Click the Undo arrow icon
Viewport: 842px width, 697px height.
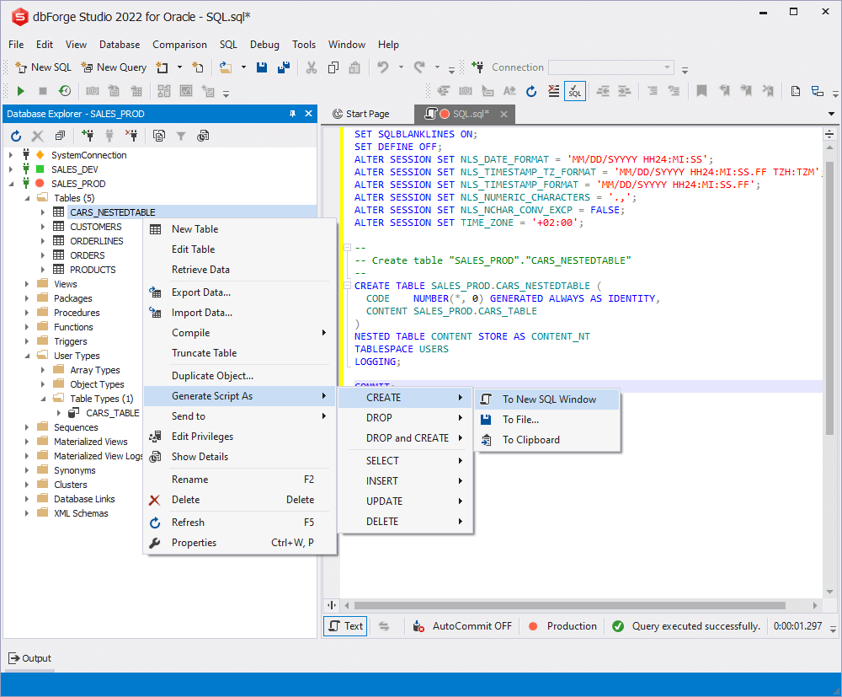(382, 67)
